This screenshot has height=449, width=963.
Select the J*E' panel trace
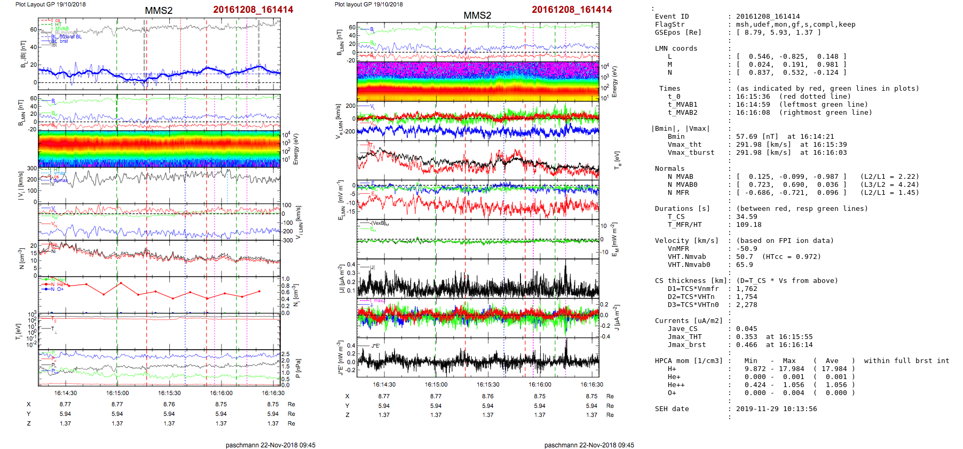click(478, 361)
